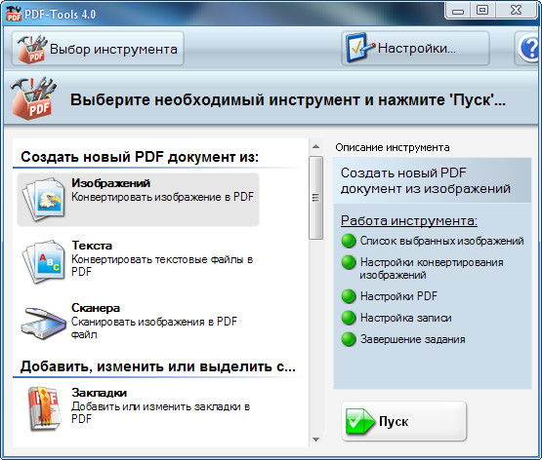Click the checklist icon in Настройки button
This screenshot has height=460, width=542.
[360, 48]
